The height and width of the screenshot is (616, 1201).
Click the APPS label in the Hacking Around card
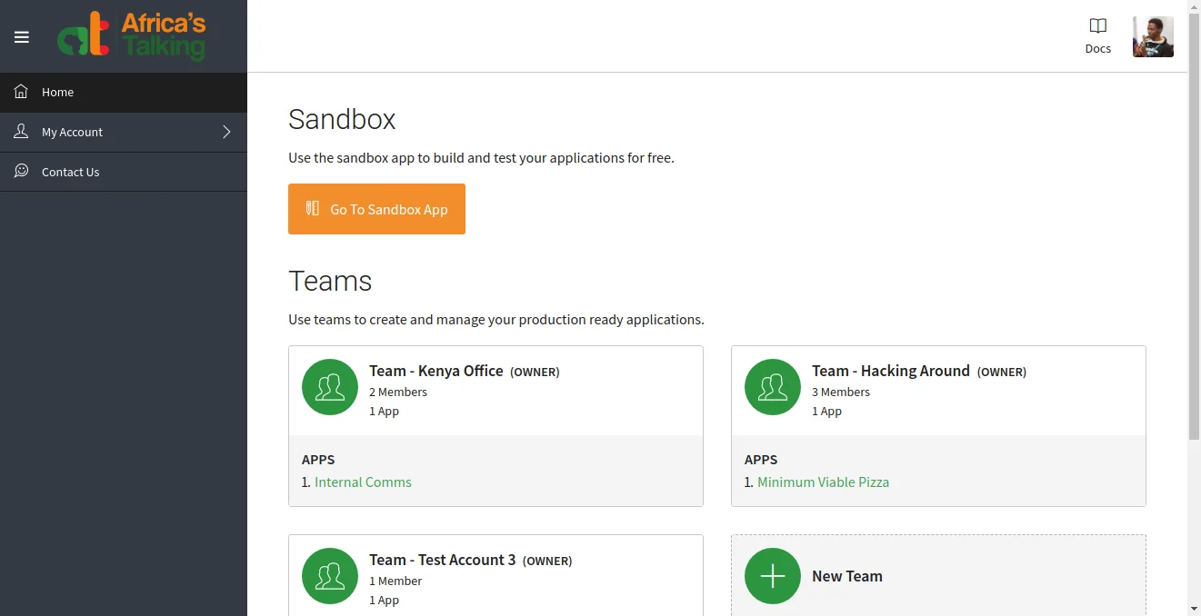(761, 460)
